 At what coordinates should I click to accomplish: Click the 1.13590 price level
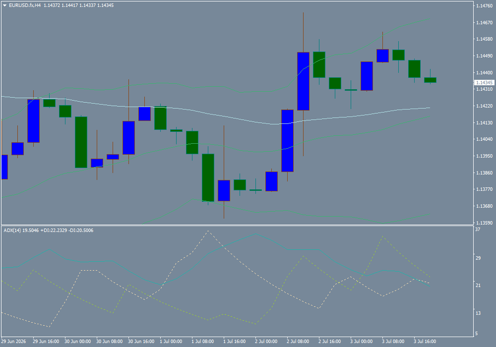pos(484,223)
